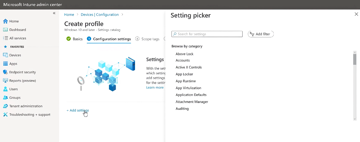
Task: Select the App Virtulization category
Action: point(188,88)
